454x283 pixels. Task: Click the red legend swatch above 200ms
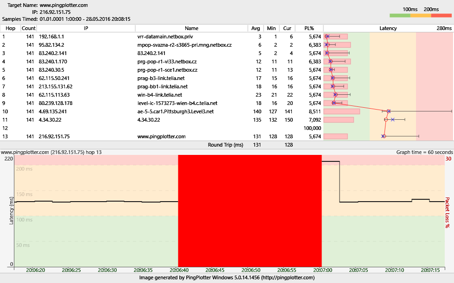click(x=441, y=16)
